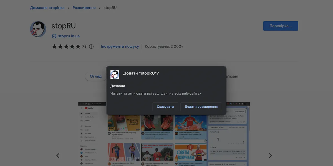Click the Дозволи heading in the dialog

click(118, 86)
